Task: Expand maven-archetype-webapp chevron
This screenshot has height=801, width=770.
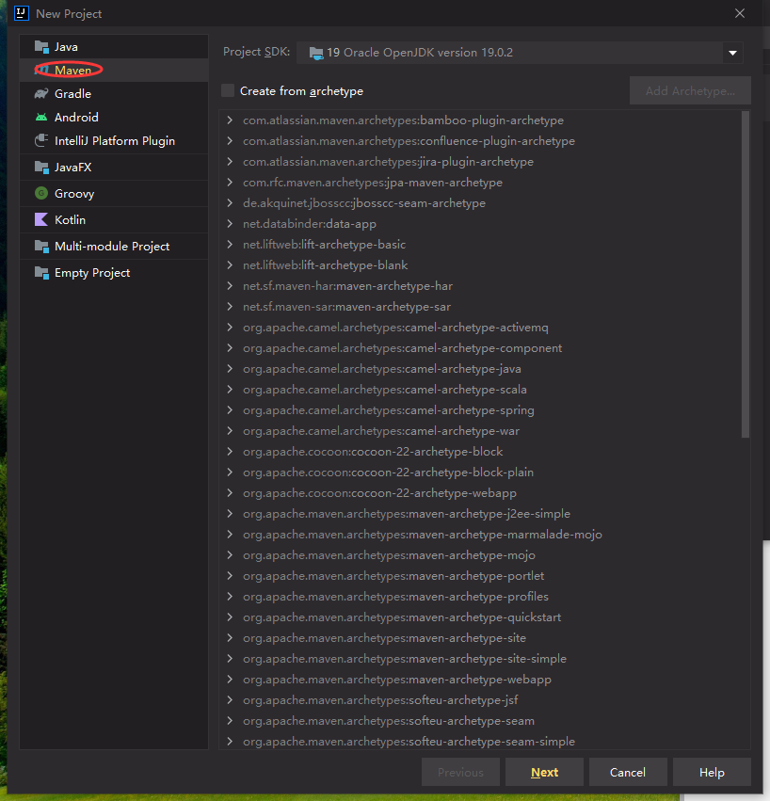Action: point(230,680)
